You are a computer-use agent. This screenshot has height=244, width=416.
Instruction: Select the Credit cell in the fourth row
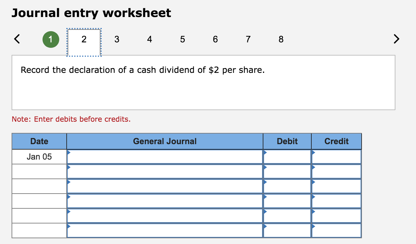coord(336,201)
